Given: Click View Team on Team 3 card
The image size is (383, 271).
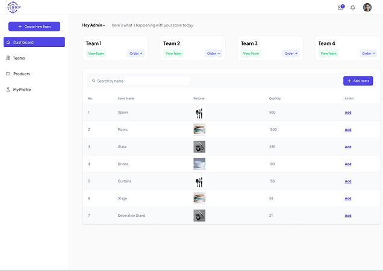Looking at the screenshot, I should tap(251, 54).
